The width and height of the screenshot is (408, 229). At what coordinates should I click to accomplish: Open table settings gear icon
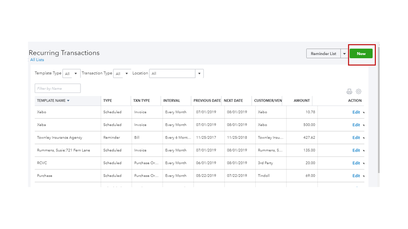click(359, 92)
